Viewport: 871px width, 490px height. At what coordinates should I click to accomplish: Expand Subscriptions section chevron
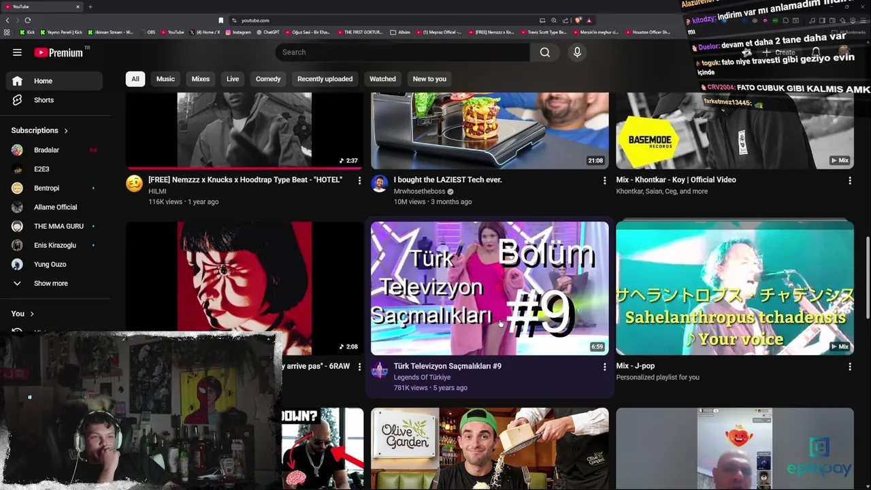click(x=66, y=131)
